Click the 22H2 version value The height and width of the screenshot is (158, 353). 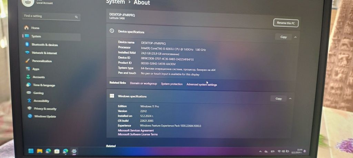[x=143, y=111]
